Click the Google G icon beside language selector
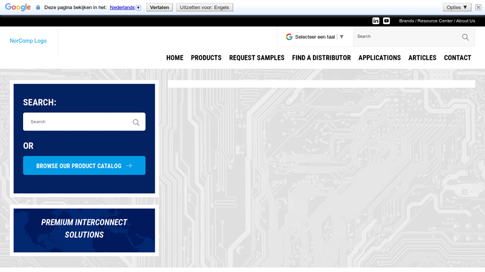This screenshot has height=272, width=485. [x=289, y=37]
